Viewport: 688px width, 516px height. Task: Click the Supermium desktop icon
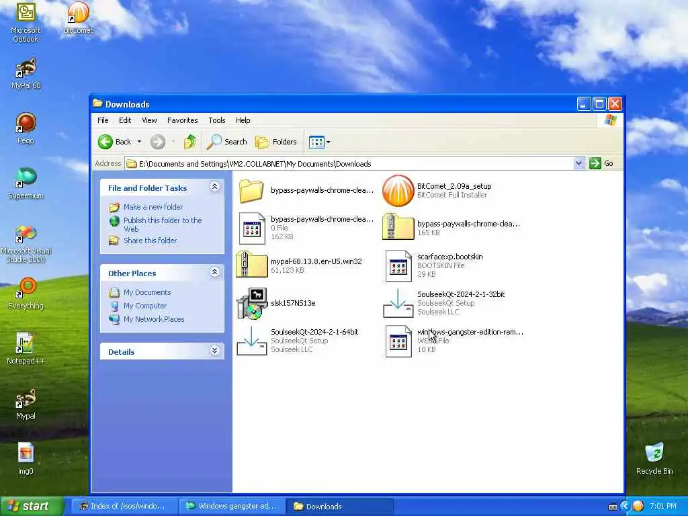tap(26, 183)
